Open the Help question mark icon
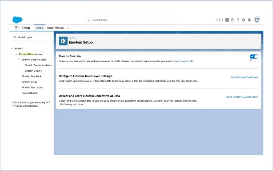 [x=238, y=20]
